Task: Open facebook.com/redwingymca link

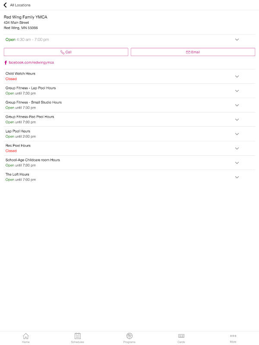Action: [x=31, y=63]
